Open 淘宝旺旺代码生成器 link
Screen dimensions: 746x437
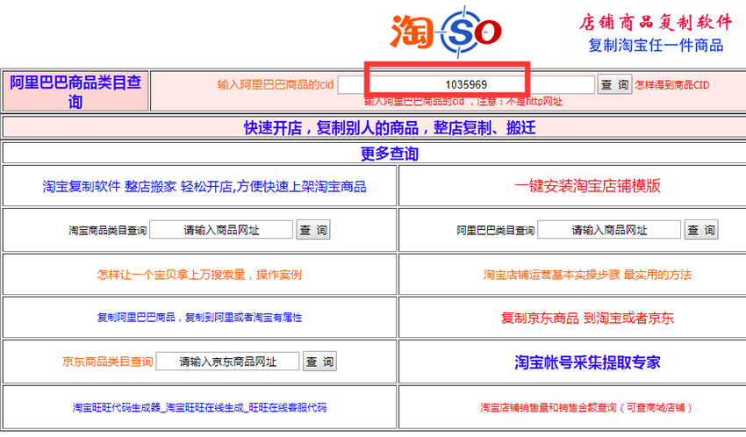point(199,407)
